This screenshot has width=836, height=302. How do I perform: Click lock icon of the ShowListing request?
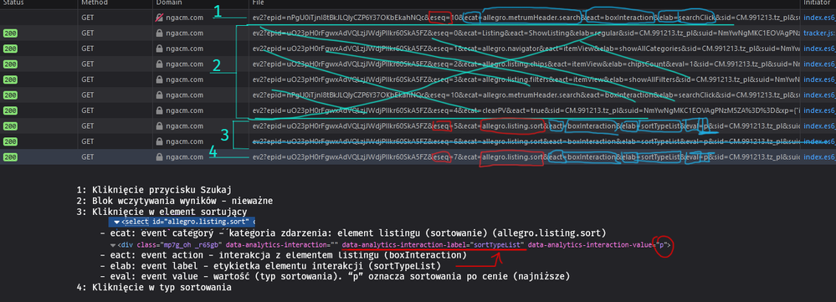(159, 33)
